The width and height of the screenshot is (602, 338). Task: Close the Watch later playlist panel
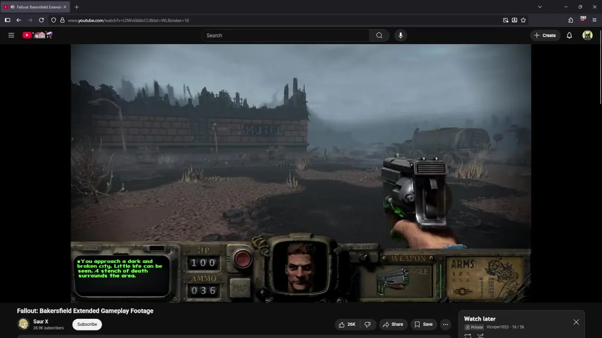576,322
